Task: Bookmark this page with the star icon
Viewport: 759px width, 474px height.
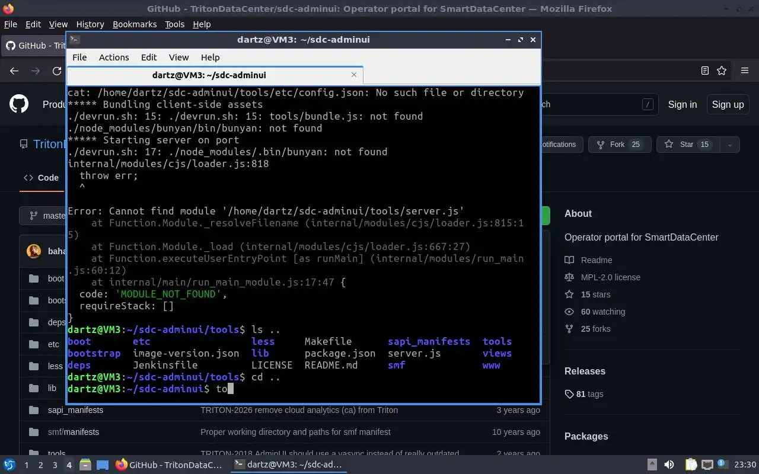Action: pos(722,71)
